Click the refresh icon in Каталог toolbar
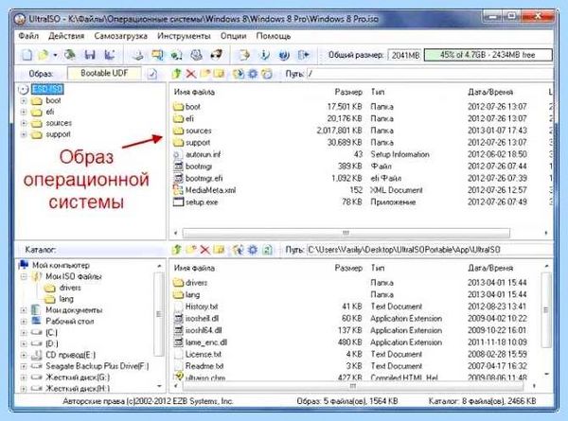The image size is (568, 421). coord(267,250)
